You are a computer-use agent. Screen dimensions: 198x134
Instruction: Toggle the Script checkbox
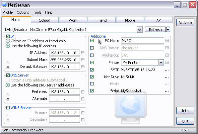92,91
